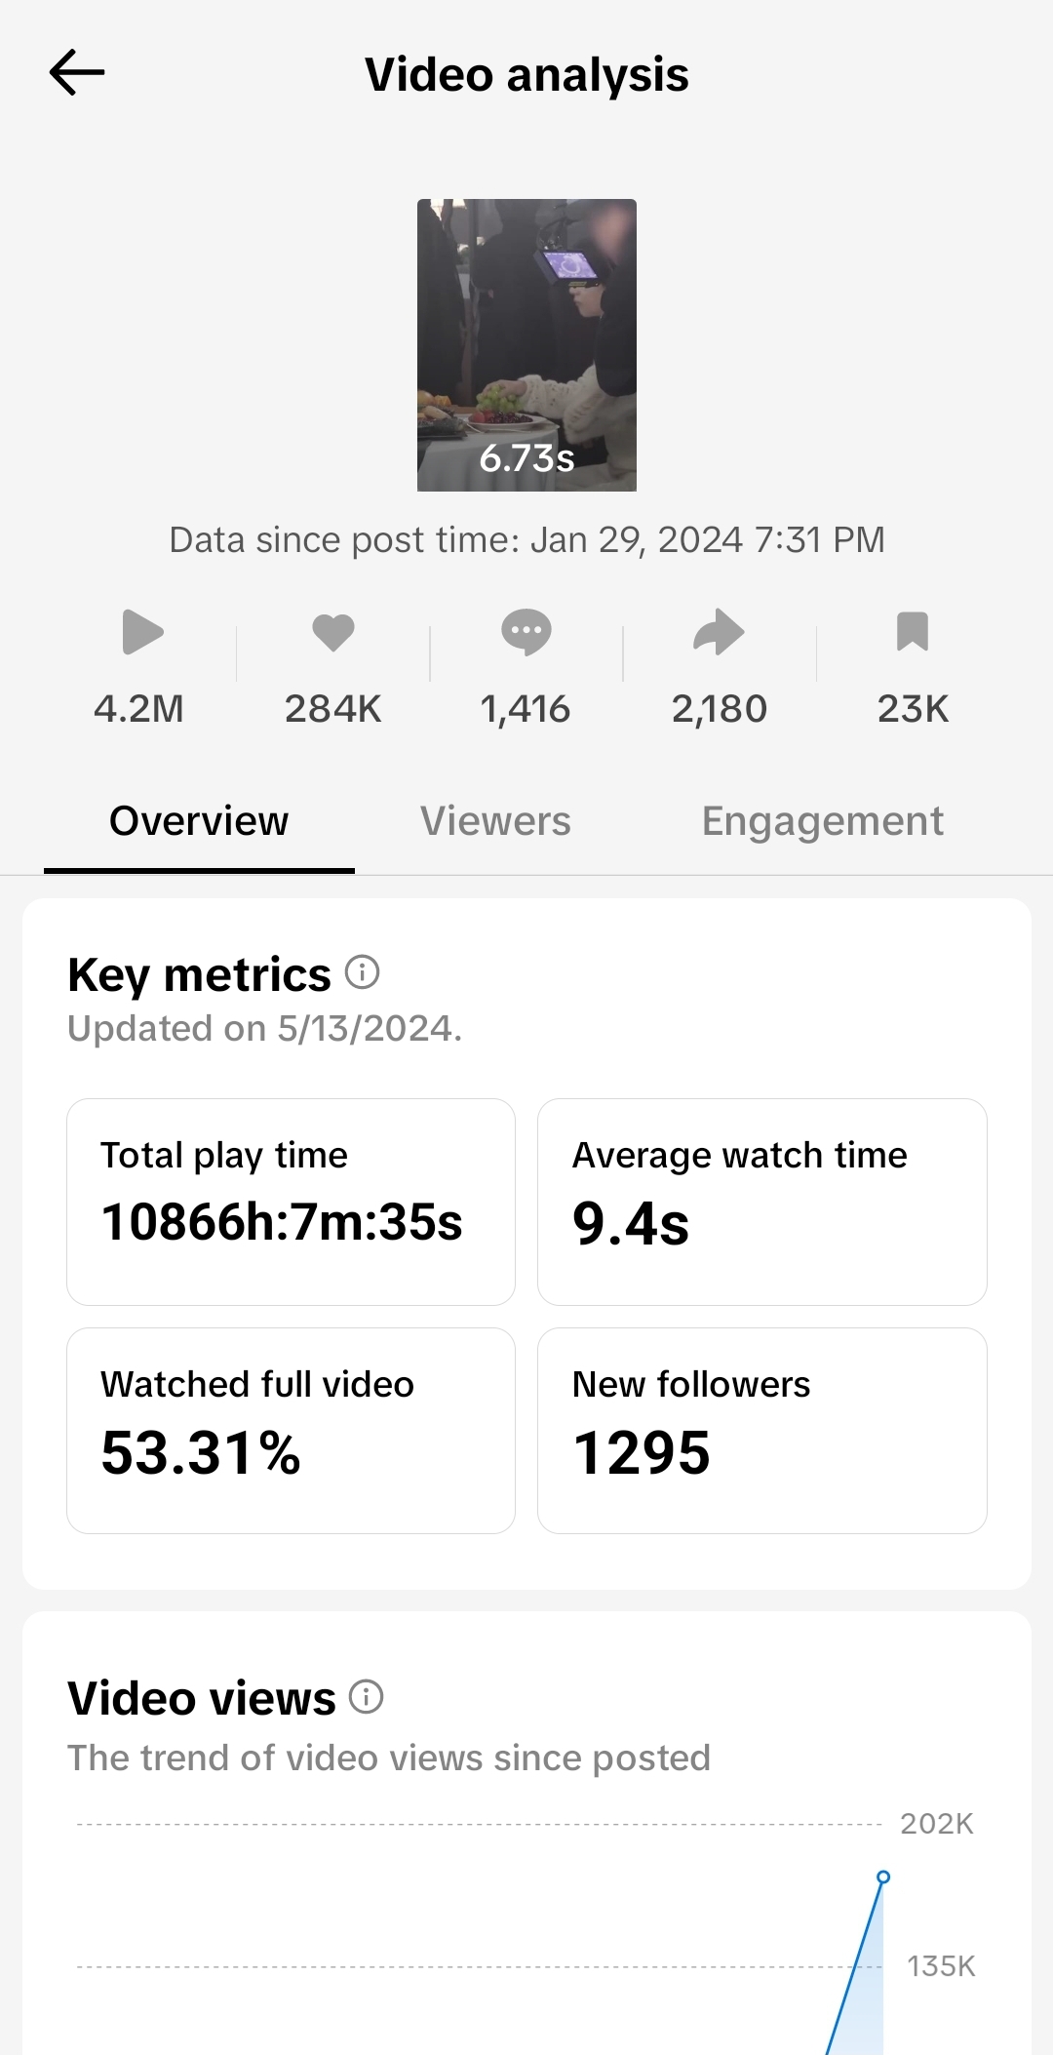Image resolution: width=1053 pixels, height=2055 pixels.
Task: Go back using the arrow icon
Action: pyautogui.click(x=77, y=73)
